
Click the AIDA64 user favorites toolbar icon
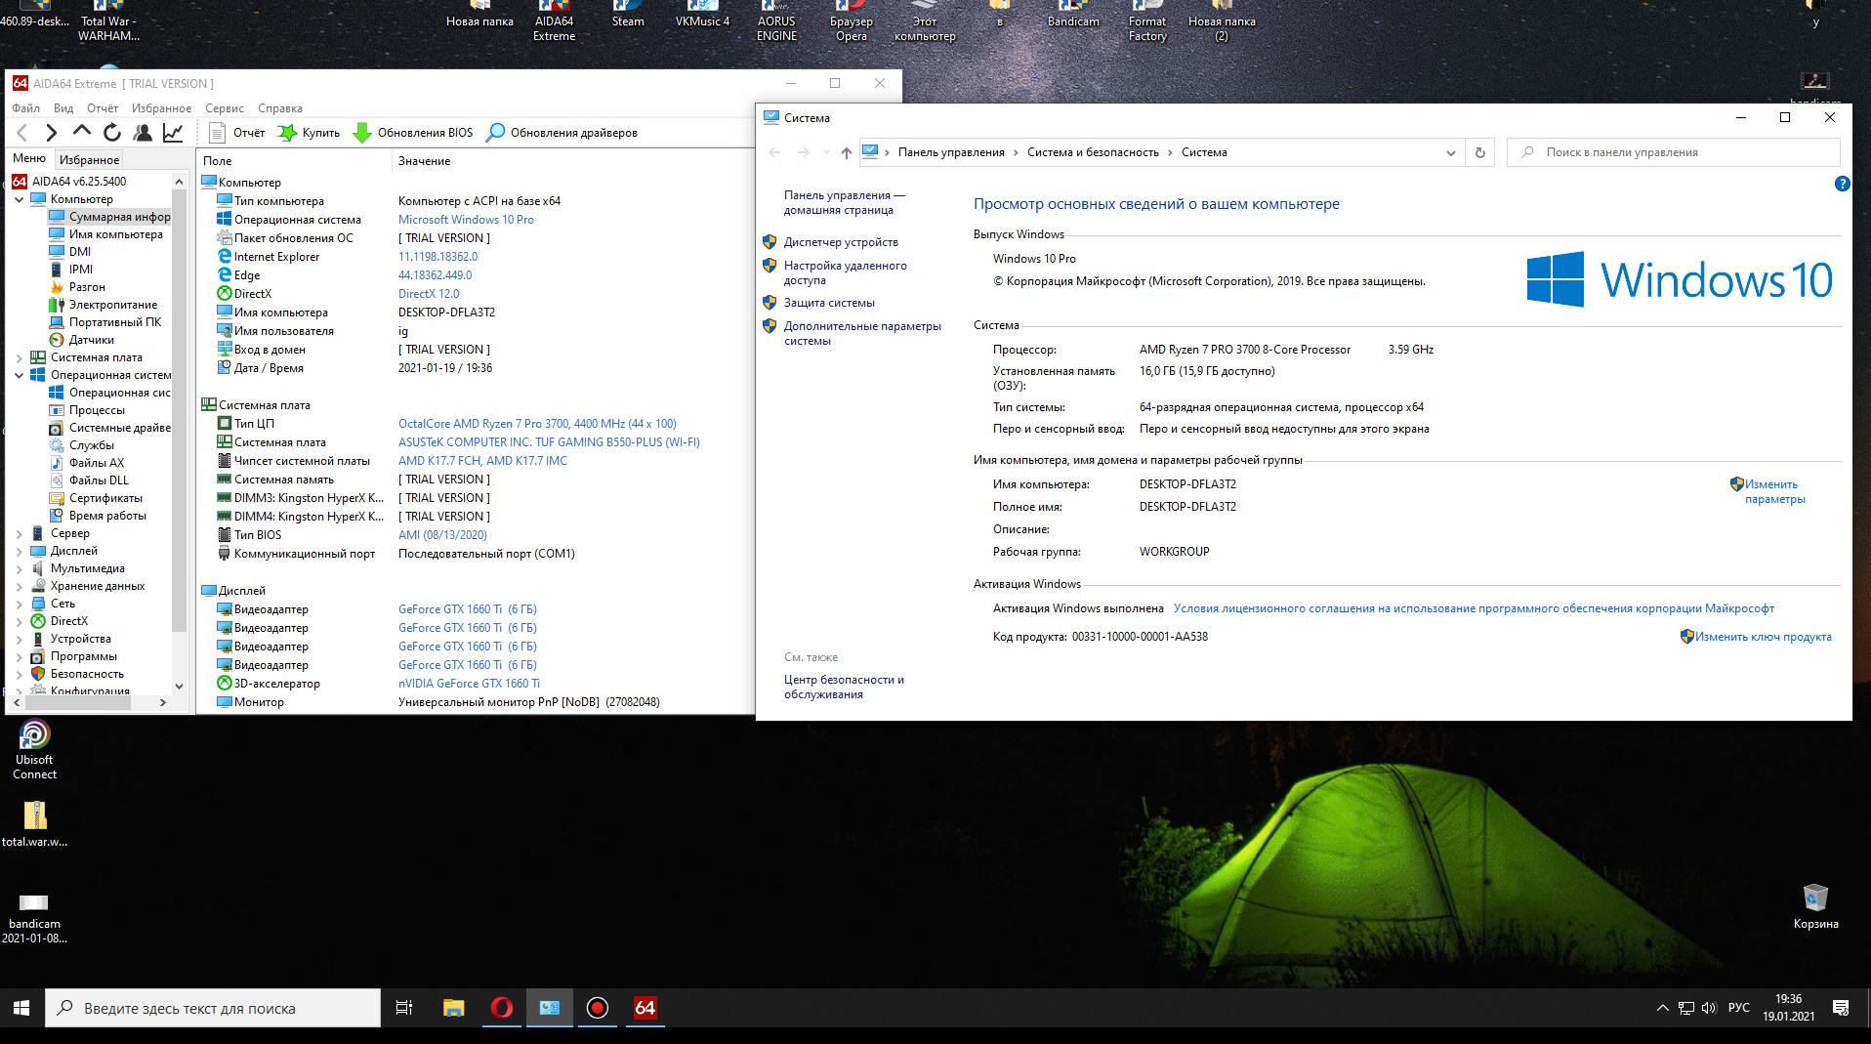click(x=143, y=133)
